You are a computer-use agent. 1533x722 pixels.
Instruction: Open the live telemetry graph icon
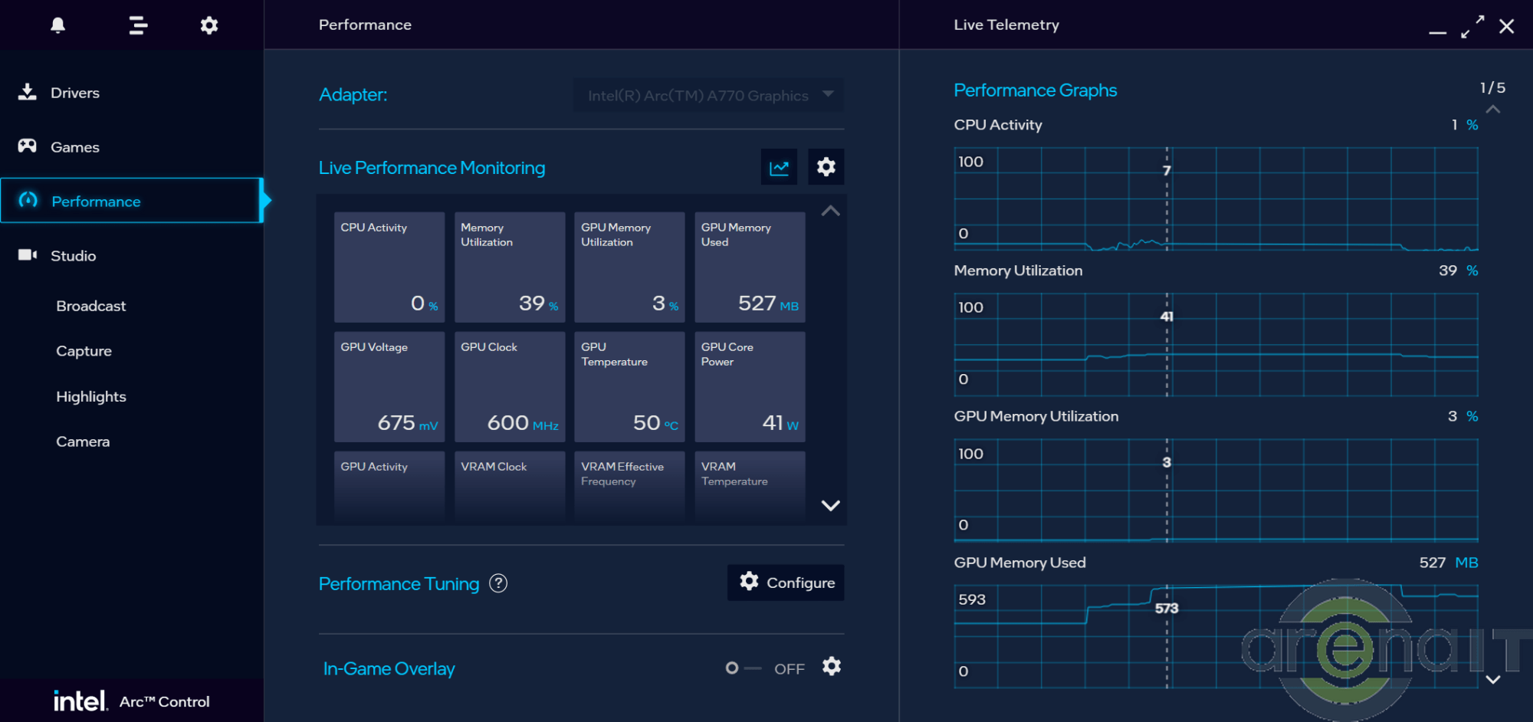pos(779,167)
